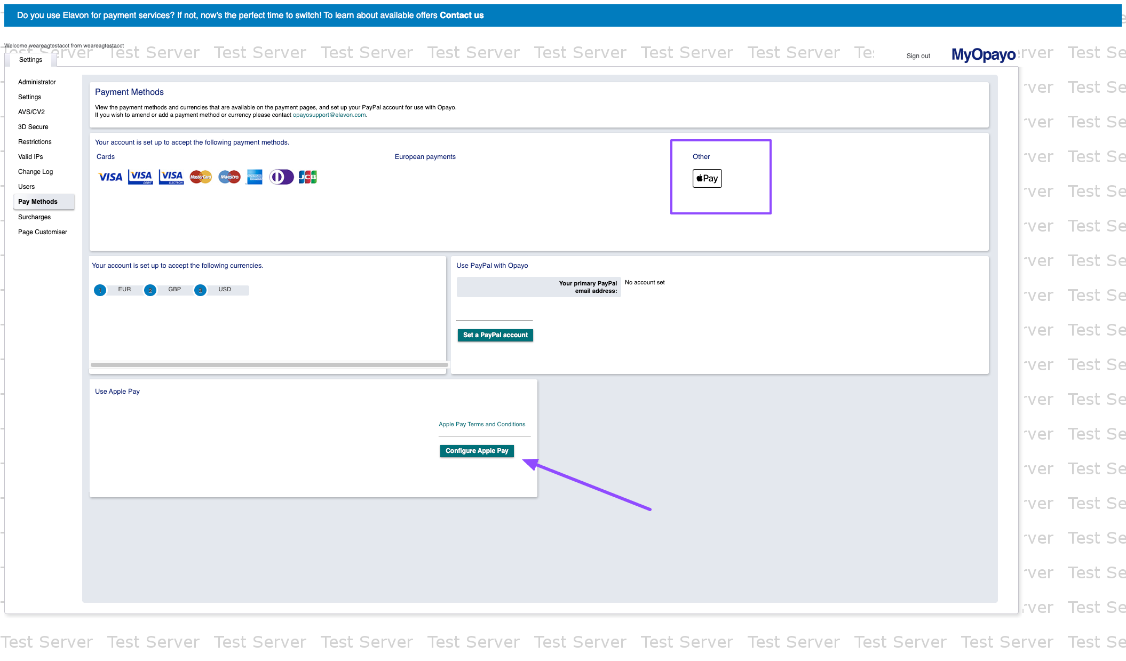
Task: Open the Settings tab at top
Action: 30,60
